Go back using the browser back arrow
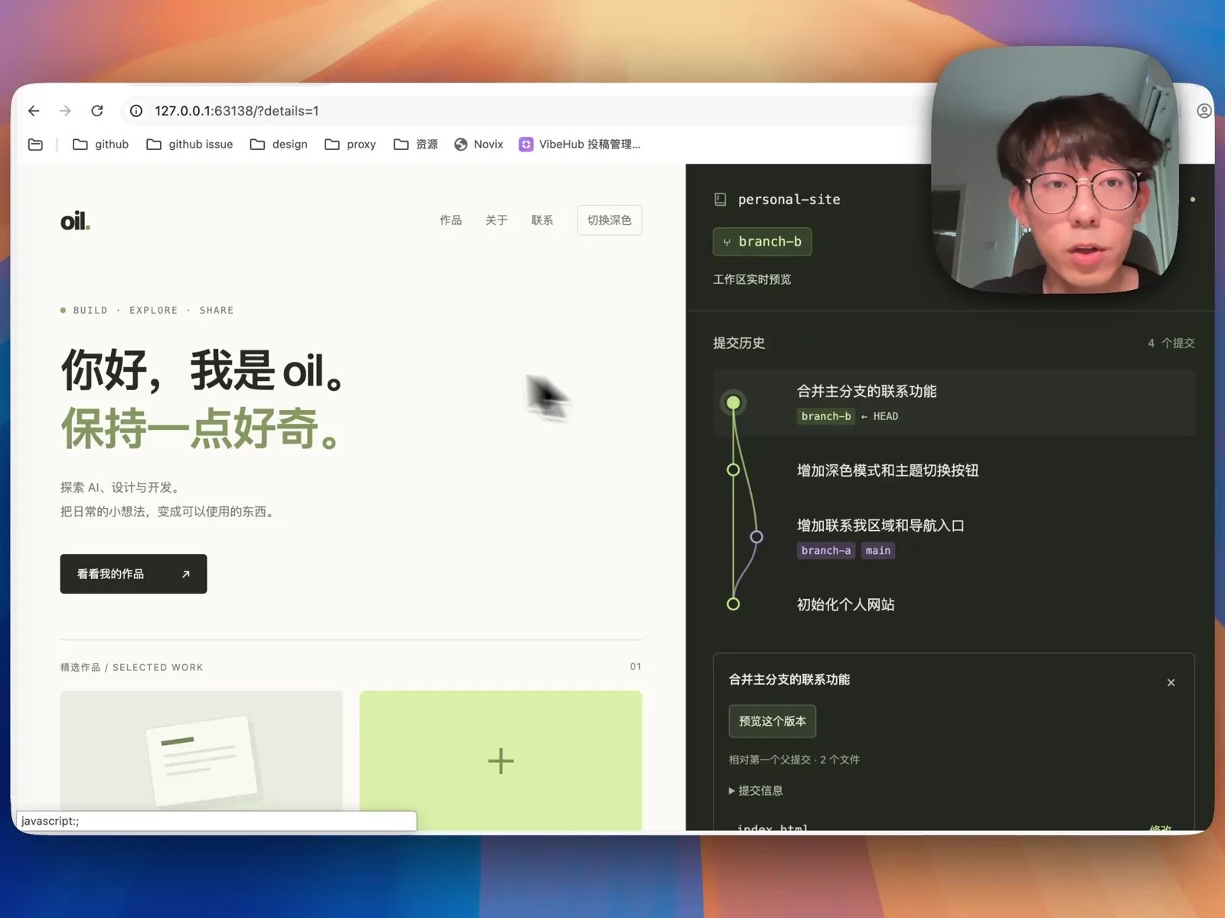 coord(34,111)
